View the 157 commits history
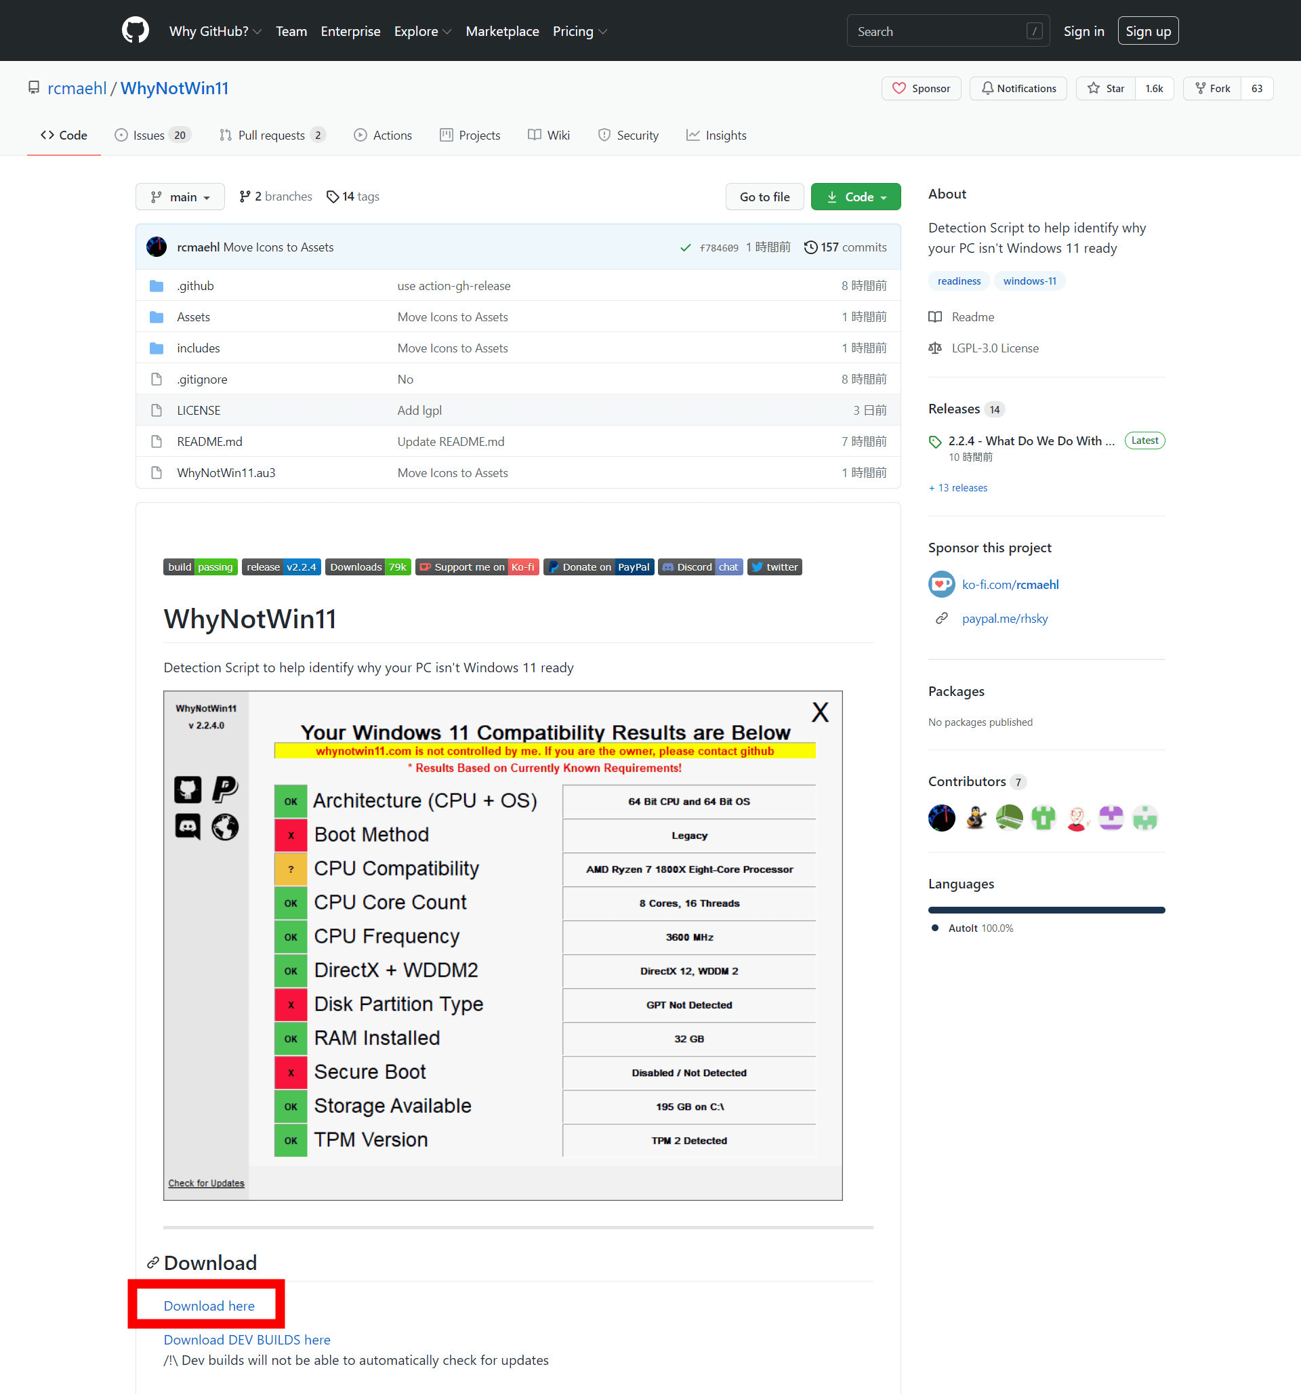 click(845, 247)
